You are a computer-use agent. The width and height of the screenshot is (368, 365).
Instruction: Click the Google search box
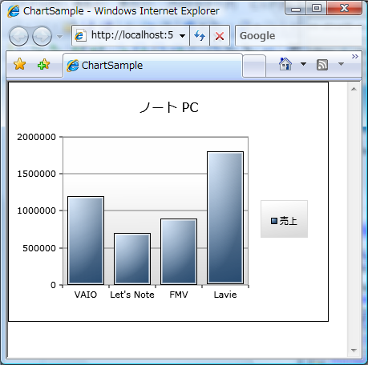coord(298,35)
